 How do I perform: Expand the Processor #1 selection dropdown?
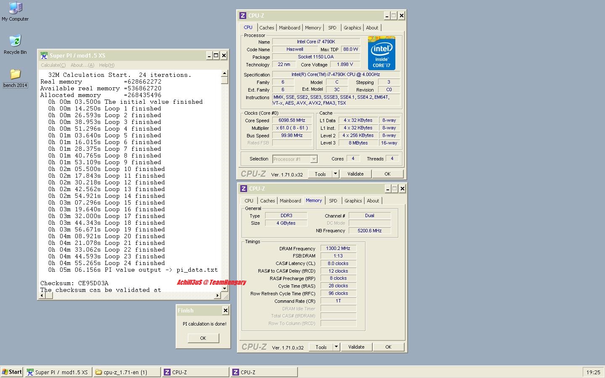click(x=313, y=159)
